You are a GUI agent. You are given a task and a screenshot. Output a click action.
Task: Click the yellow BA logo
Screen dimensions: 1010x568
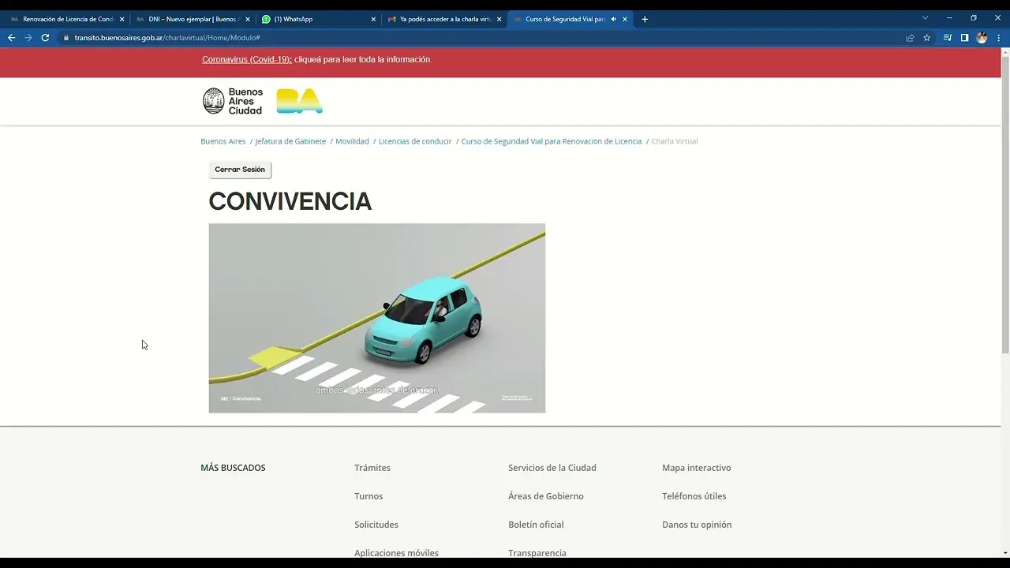(x=299, y=101)
